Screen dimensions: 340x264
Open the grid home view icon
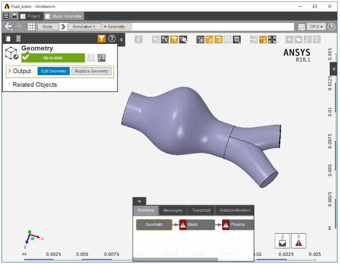(31, 26)
